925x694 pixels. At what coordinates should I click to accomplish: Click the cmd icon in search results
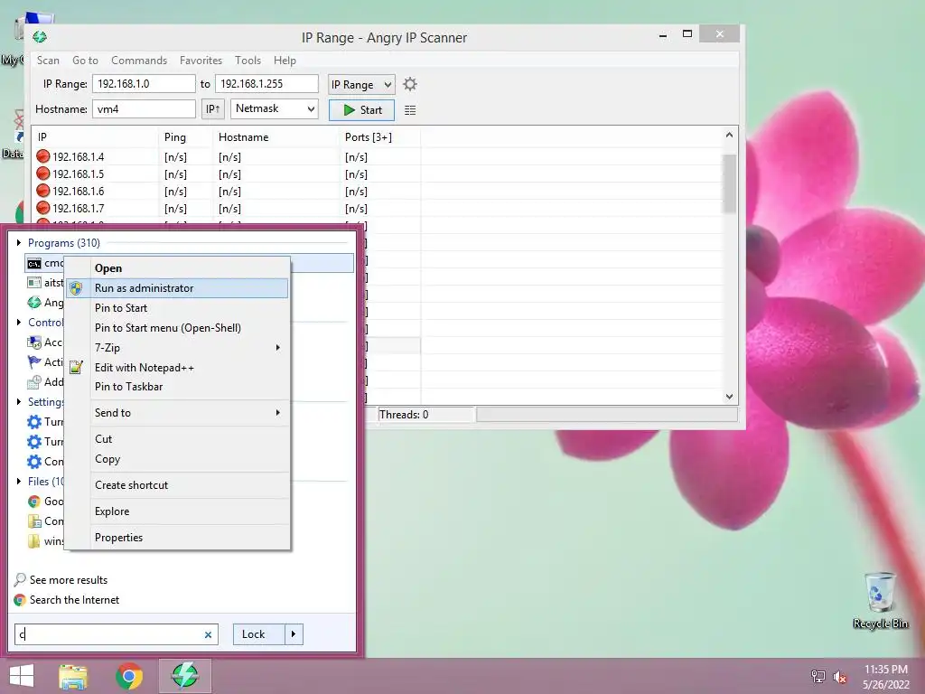click(x=34, y=263)
